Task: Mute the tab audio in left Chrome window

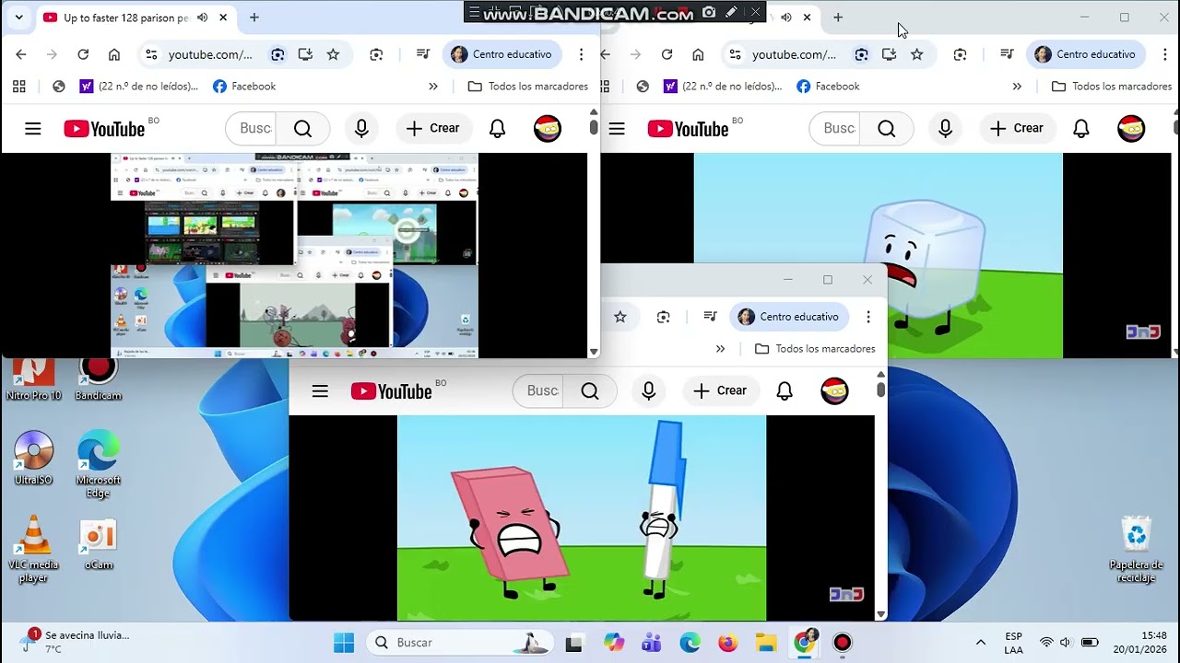Action: (202, 17)
